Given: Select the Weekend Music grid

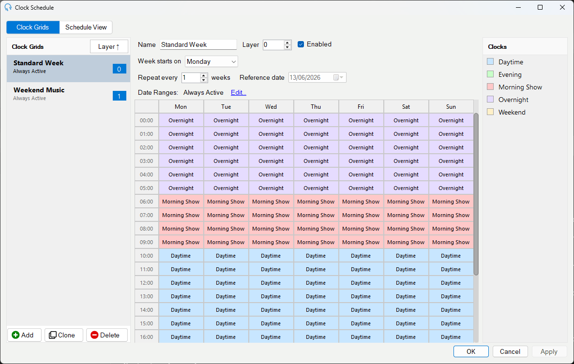Looking at the screenshot, I should coord(68,95).
